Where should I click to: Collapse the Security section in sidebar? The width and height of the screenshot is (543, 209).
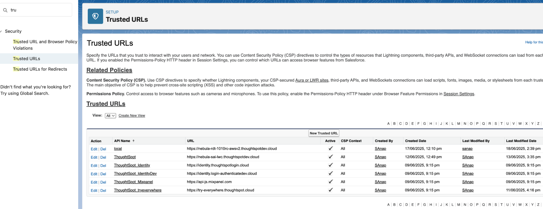pos(1,31)
